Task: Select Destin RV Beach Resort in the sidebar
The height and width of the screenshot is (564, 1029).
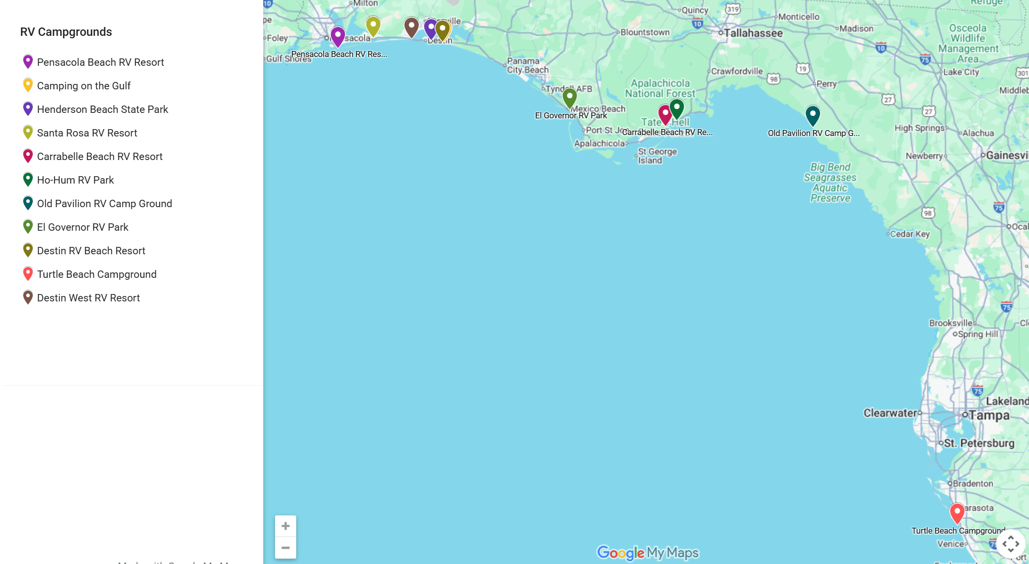Action: [x=91, y=250]
